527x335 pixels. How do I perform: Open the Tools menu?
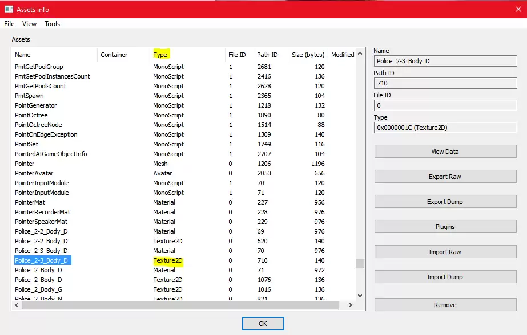coord(52,24)
